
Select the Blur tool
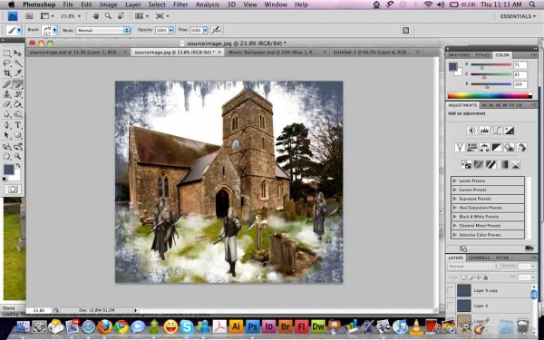click(6, 114)
